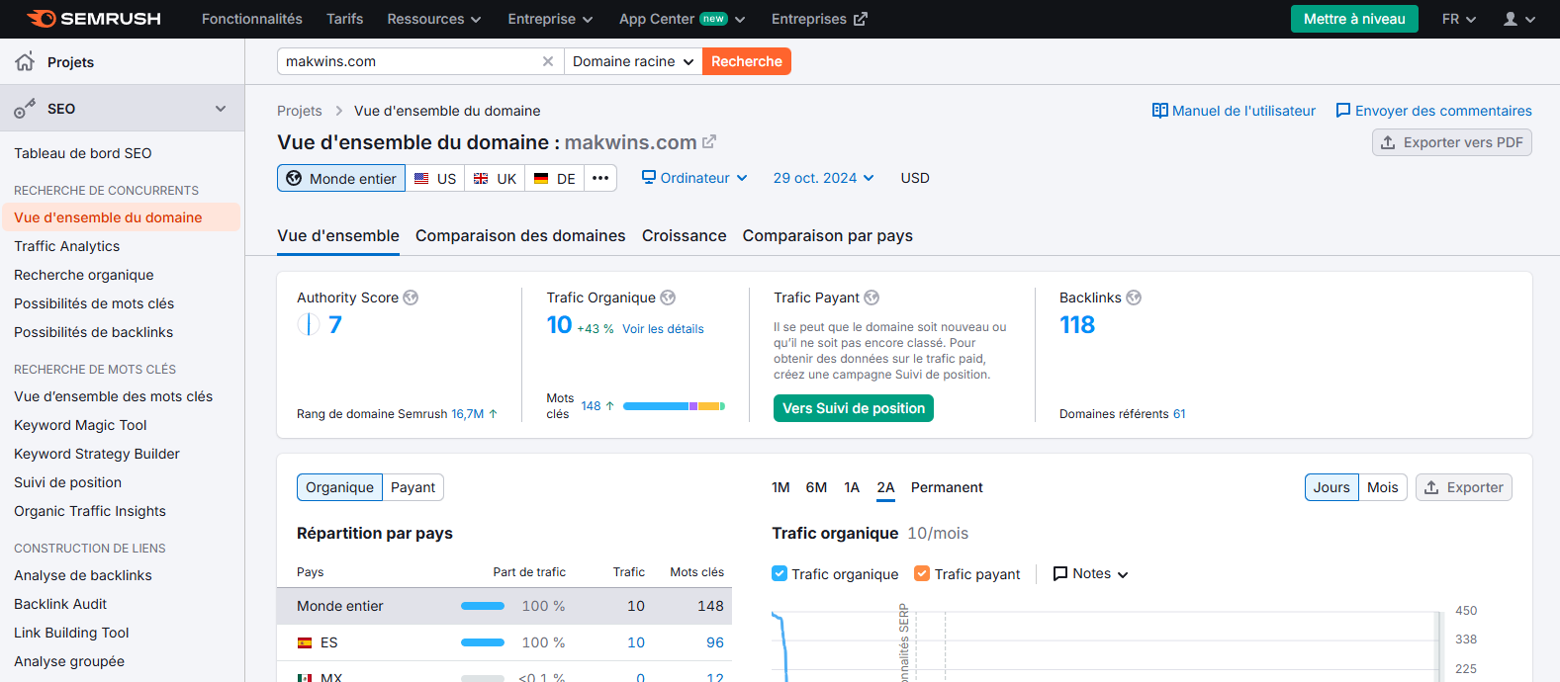Switch to Organique traffic view
Image resolution: width=1560 pixels, height=682 pixels.
pos(339,487)
